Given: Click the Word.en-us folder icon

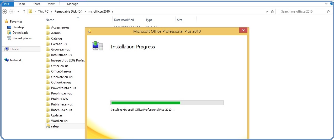Looking at the screenshot, I should [48, 121].
